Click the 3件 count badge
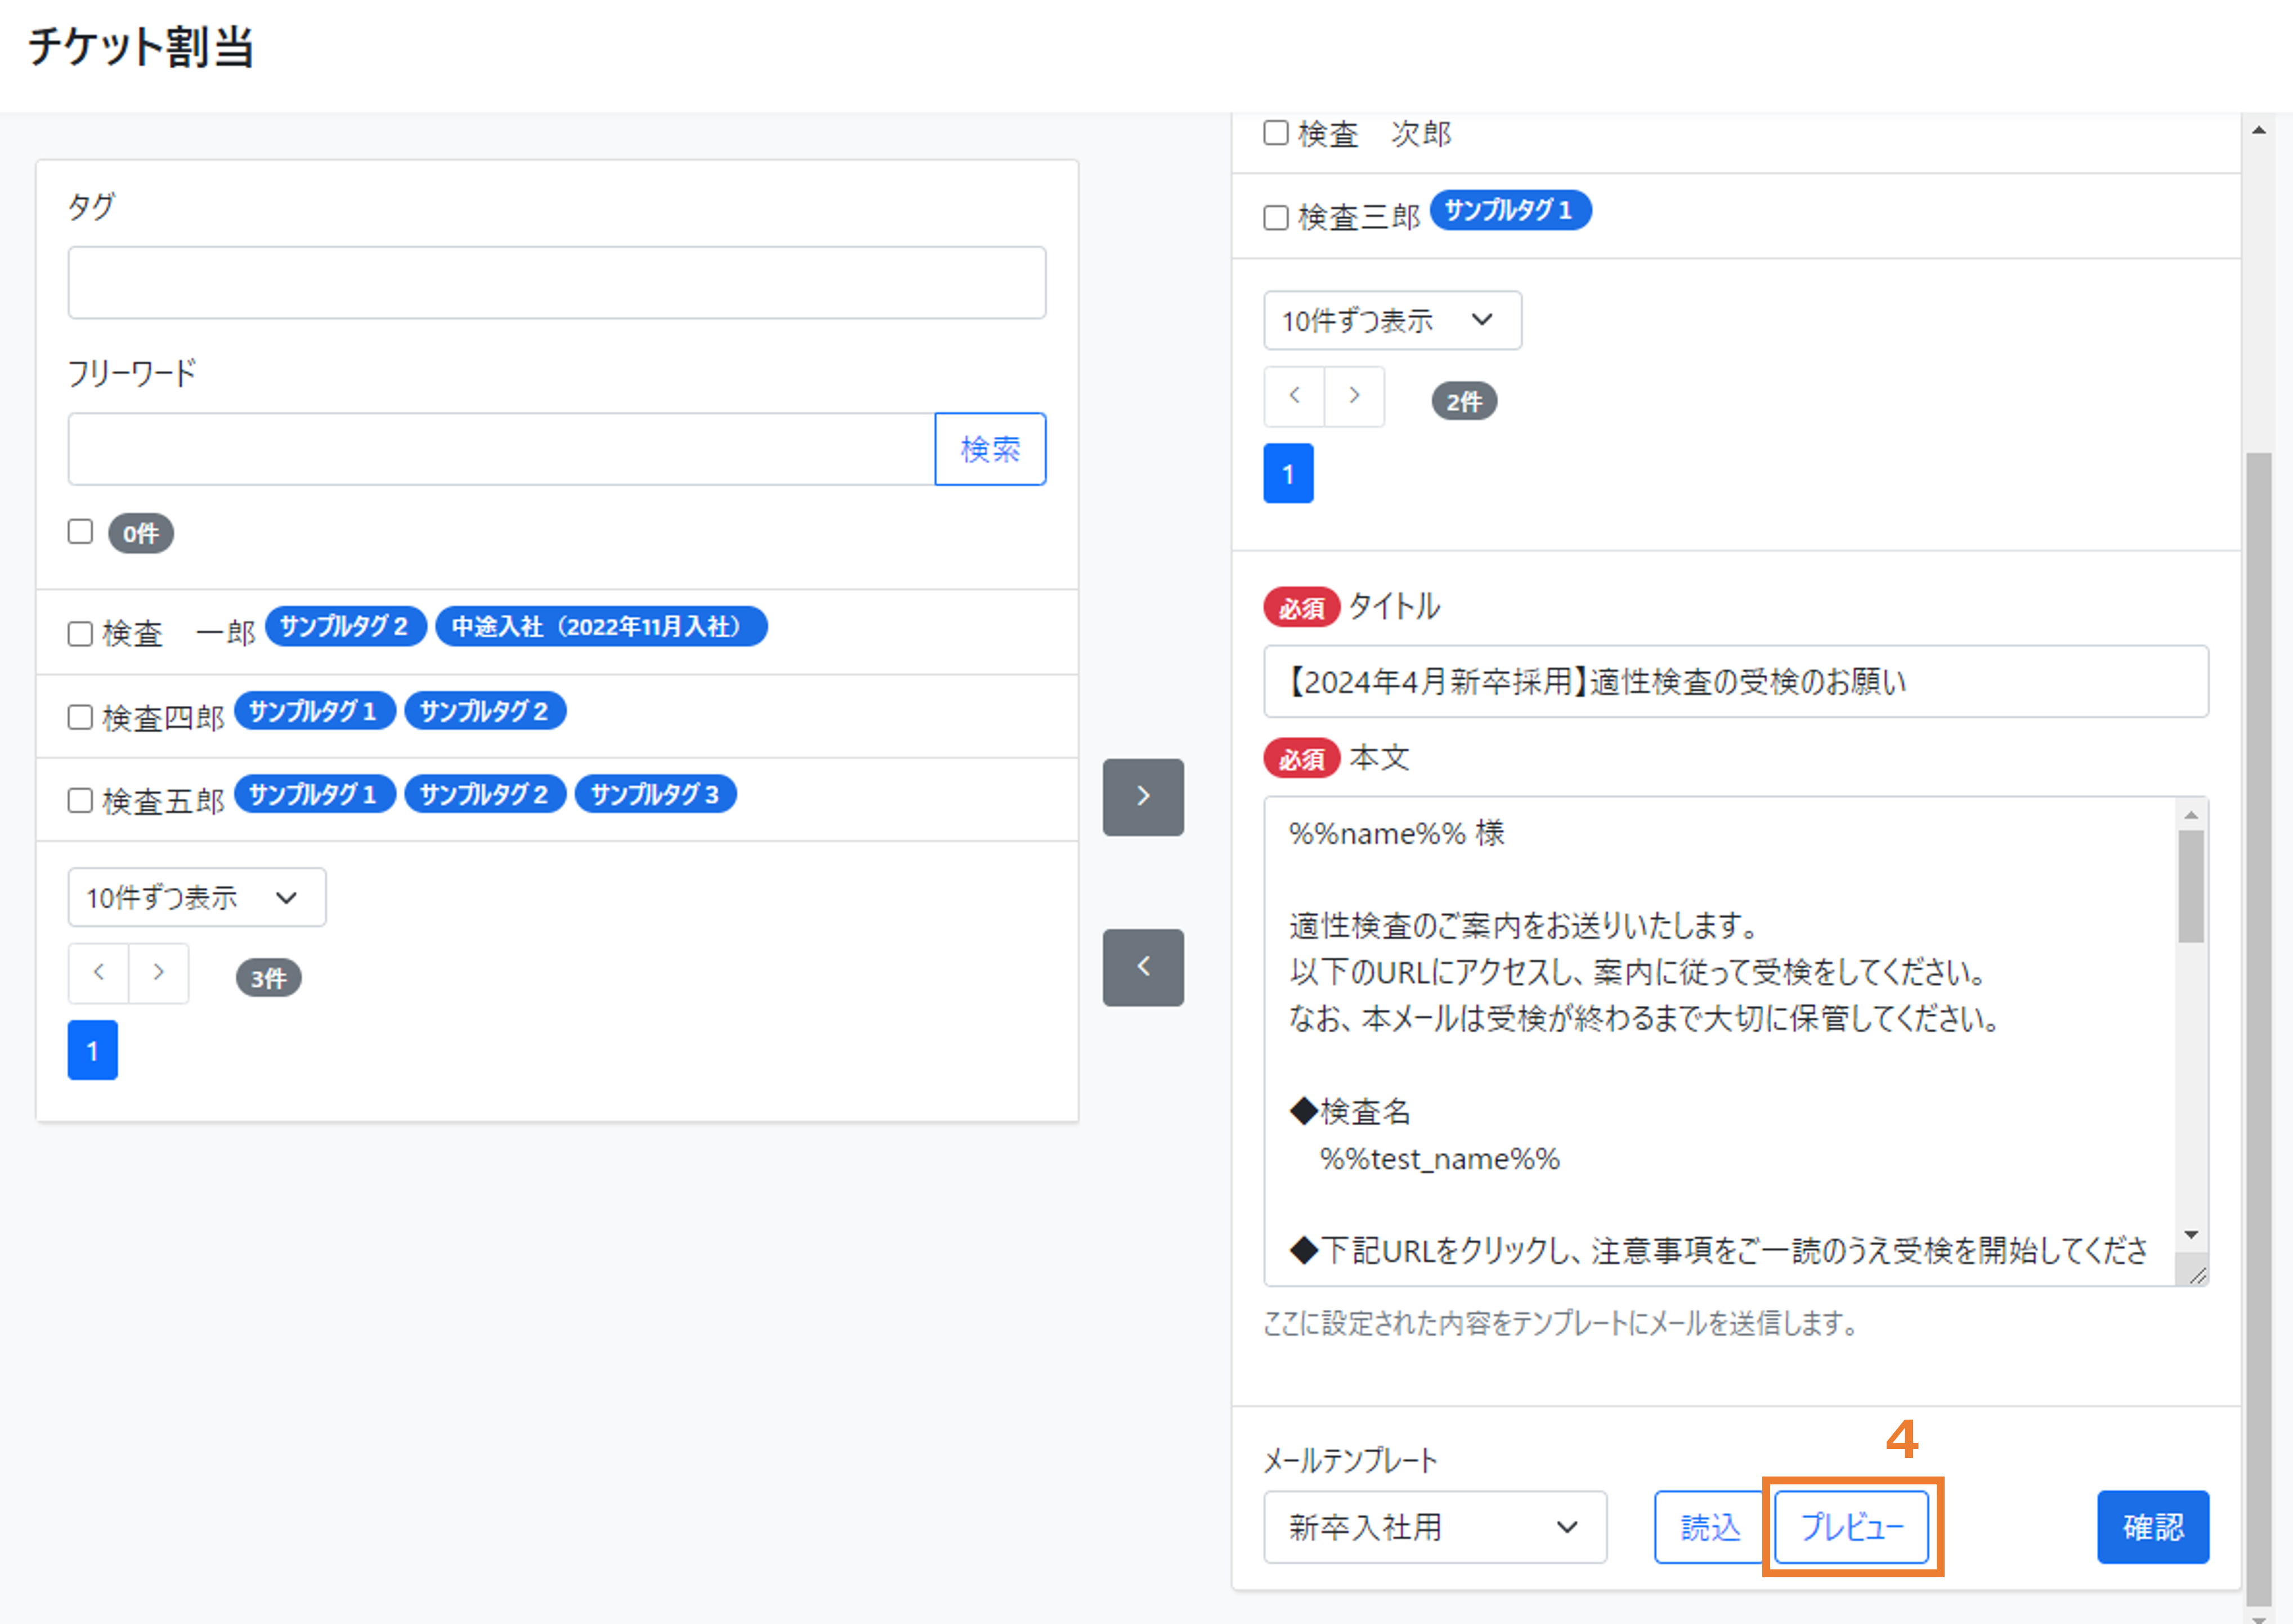Viewport: 2293px width, 1624px height. 268,978
